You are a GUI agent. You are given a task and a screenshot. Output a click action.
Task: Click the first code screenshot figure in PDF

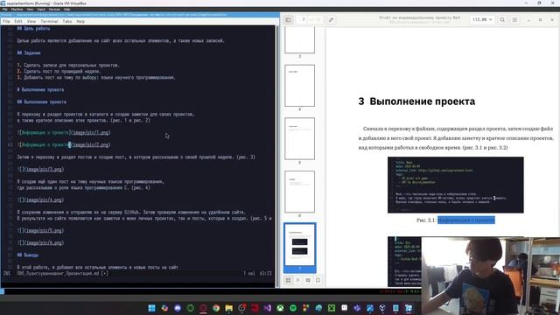(456, 185)
